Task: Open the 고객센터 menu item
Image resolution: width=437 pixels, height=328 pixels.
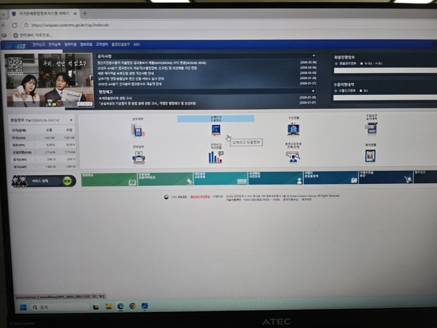Action: 102,44
